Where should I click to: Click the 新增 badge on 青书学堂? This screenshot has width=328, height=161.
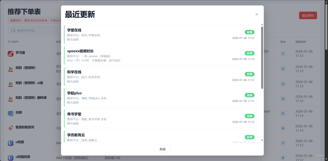(250, 116)
